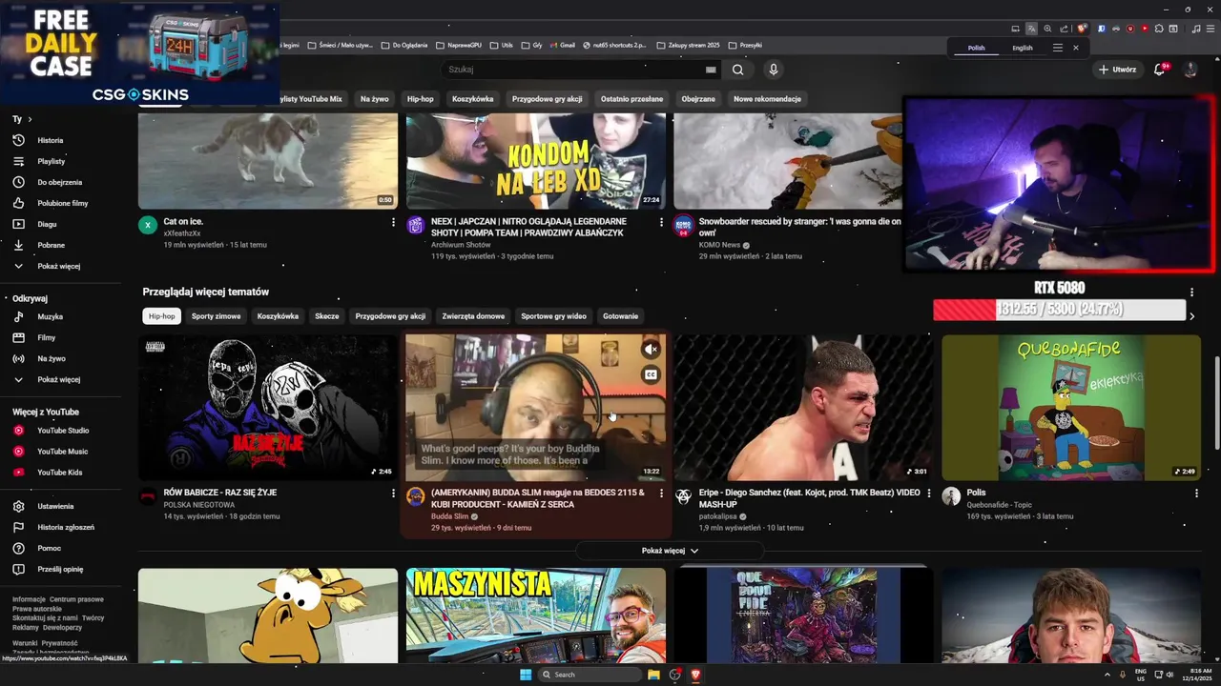Open the browser share icon
Image resolution: width=1221 pixels, height=686 pixels.
[1064, 29]
